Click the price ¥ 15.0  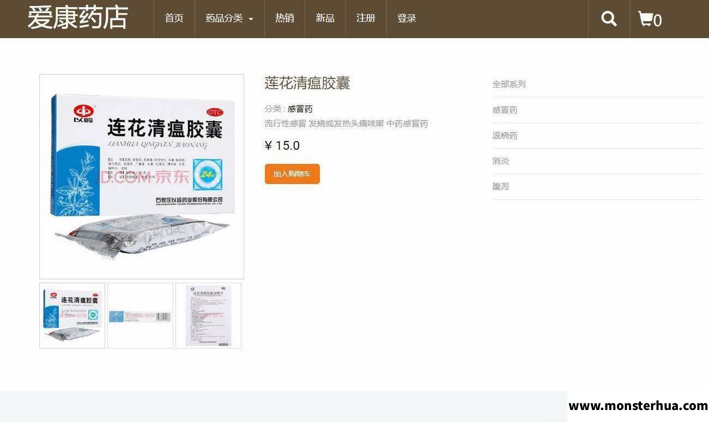pyautogui.click(x=282, y=145)
